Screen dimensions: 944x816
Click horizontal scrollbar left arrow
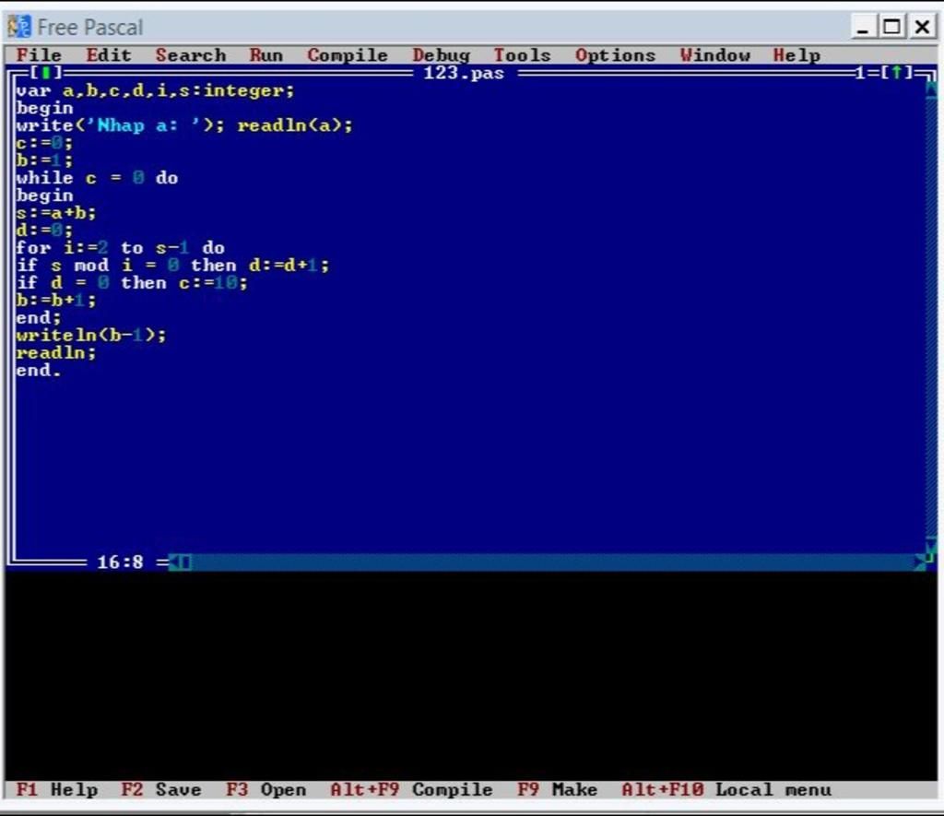(x=174, y=562)
